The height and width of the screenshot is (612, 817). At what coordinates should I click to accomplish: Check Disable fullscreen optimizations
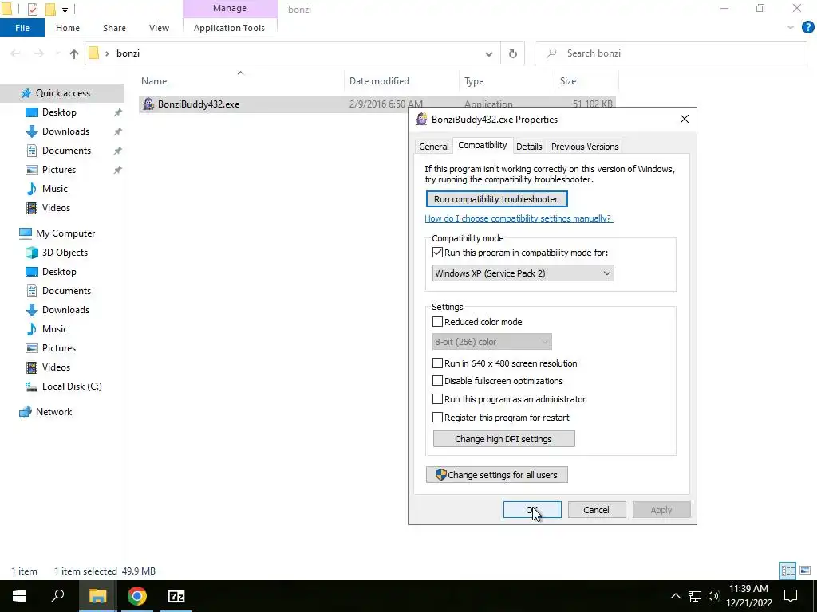click(438, 381)
